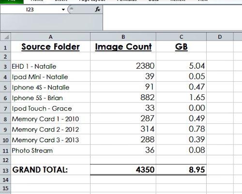Select the cell containing 2380
The image size is (242, 194).
(x=123, y=66)
